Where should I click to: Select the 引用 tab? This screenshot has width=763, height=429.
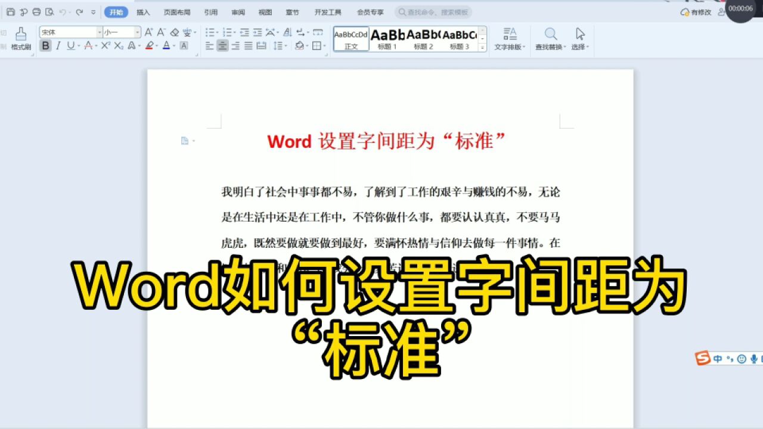211,12
